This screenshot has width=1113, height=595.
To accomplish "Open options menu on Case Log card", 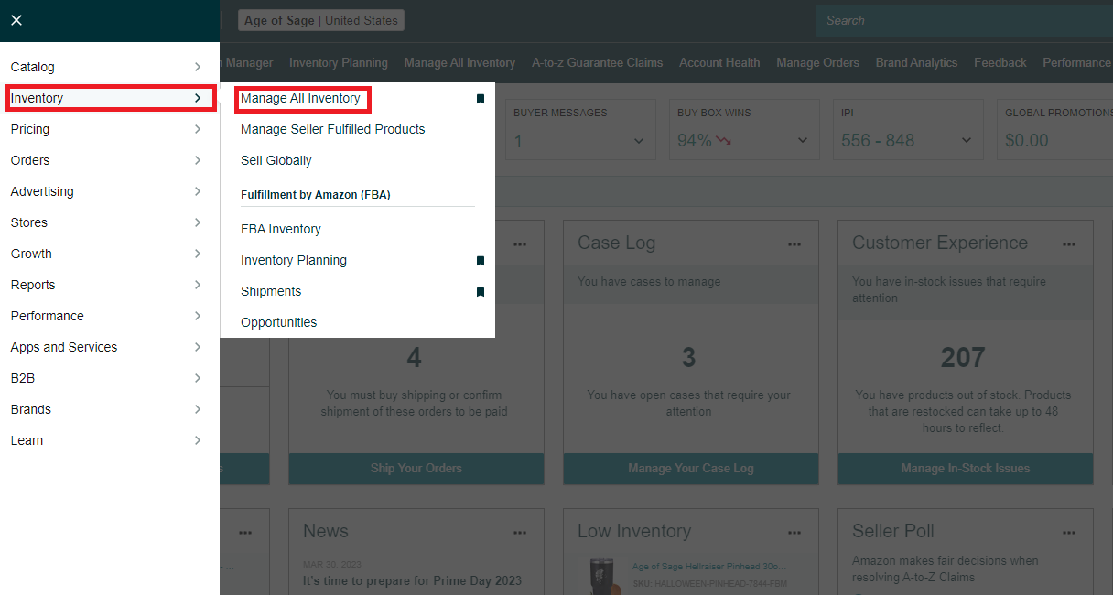I will [794, 244].
